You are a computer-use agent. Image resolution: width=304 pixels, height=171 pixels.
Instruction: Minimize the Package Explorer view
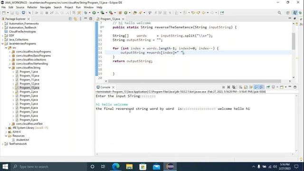85,19
